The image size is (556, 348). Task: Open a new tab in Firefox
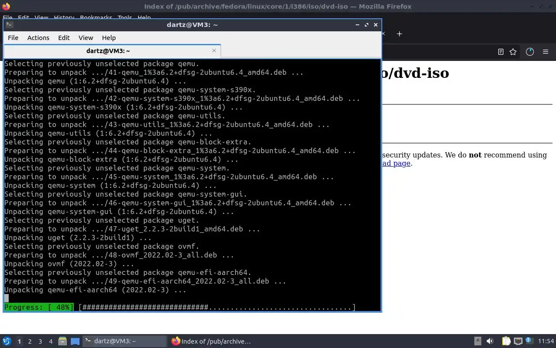coord(400,33)
